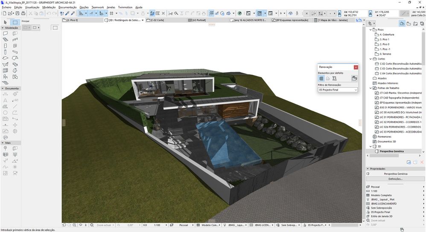This screenshot has width=426, height=232.
Task: Select the Object tool (chair icon)
Action: [5, 77]
